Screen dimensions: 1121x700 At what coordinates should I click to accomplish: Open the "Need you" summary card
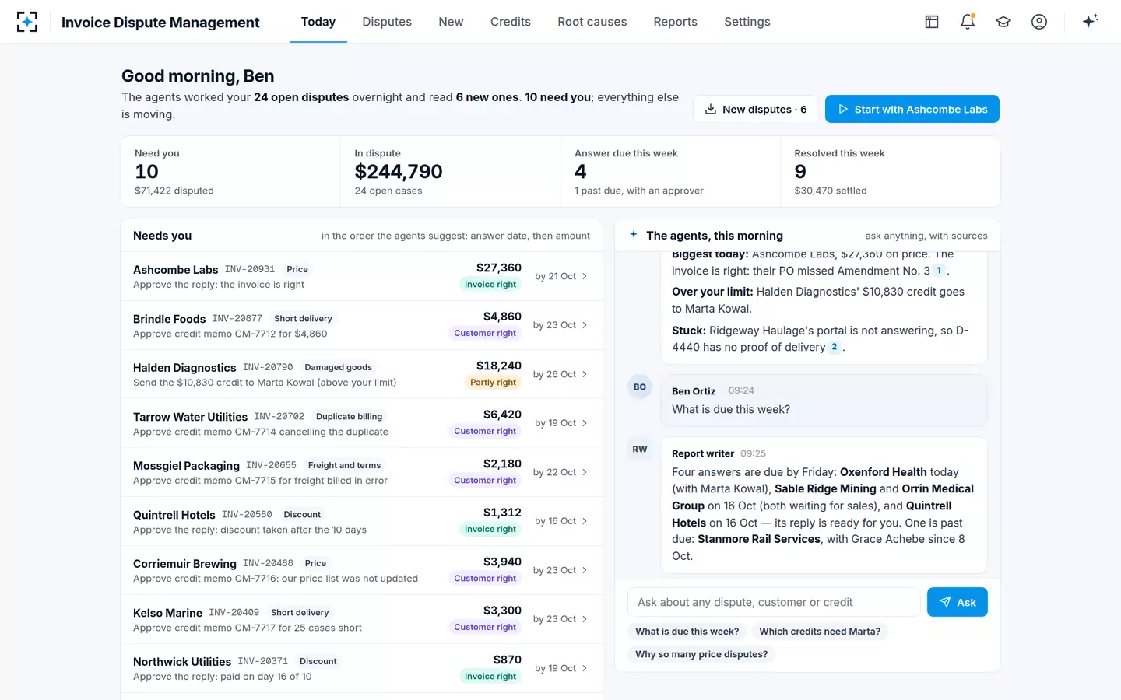(x=230, y=172)
